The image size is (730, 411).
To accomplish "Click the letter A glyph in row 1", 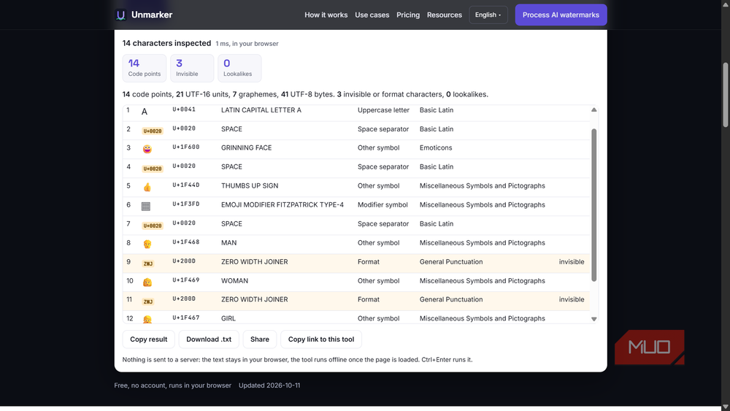I will point(145,112).
